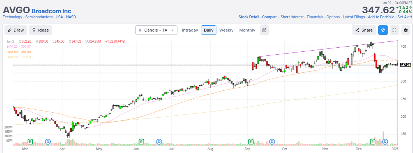Open Latest Filings
413x153 pixels.
(x=354, y=17)
